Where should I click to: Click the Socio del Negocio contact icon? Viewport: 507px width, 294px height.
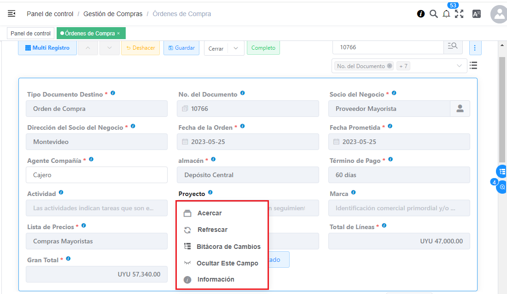pyautogui.click(x=460, y=109)
